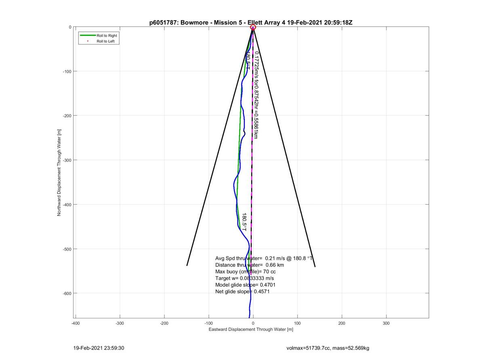The image size is (485, 358).
Task: Click the y-axis tick label '-400'
Action: point(67,204)
